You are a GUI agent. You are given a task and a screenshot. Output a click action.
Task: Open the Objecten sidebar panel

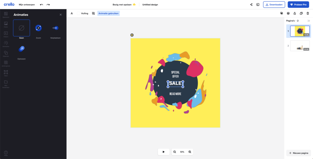point(6,53)
